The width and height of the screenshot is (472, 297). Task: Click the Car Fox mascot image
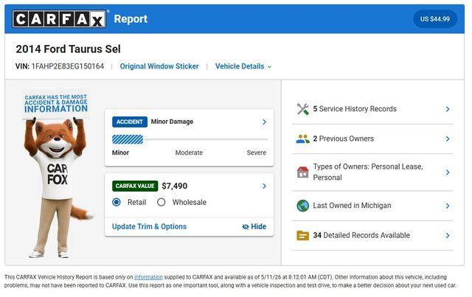pyautogui.click(x=58, y=175)
